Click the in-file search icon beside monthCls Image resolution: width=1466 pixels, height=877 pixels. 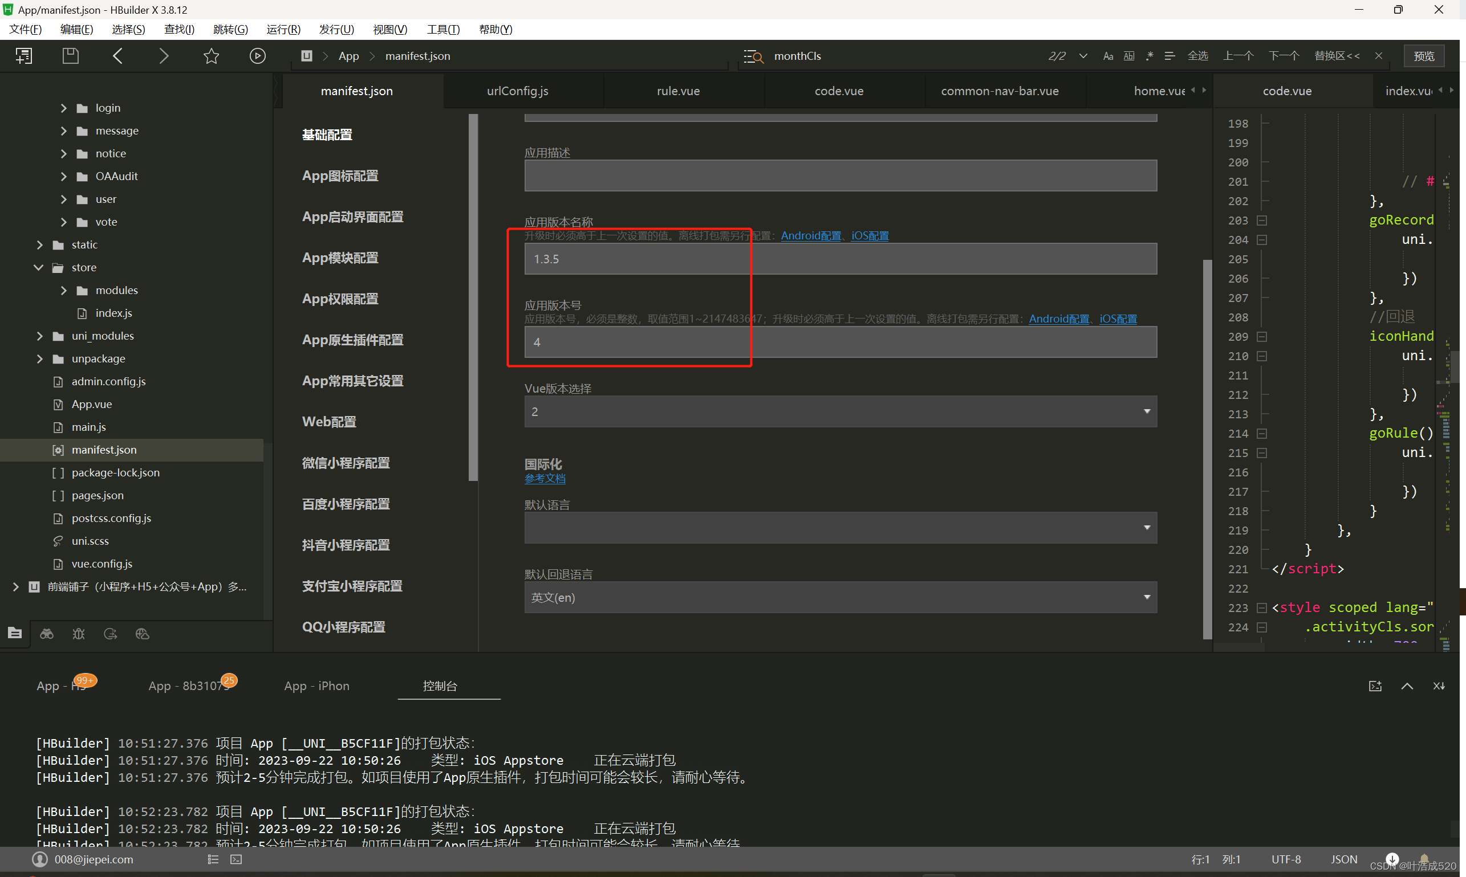click(753, 56)
